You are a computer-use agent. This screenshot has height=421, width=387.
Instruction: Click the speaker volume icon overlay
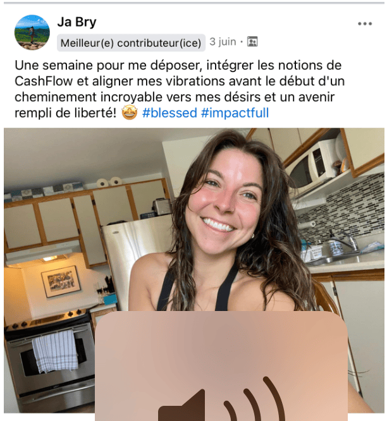coord(221,399)
